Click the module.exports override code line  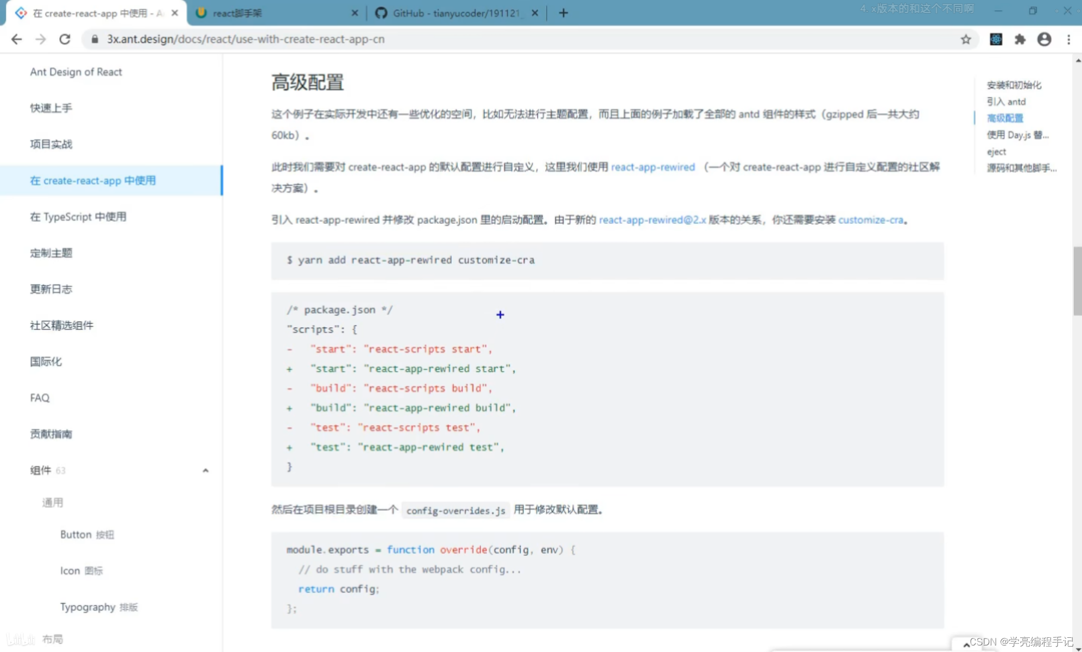(431, 550)
